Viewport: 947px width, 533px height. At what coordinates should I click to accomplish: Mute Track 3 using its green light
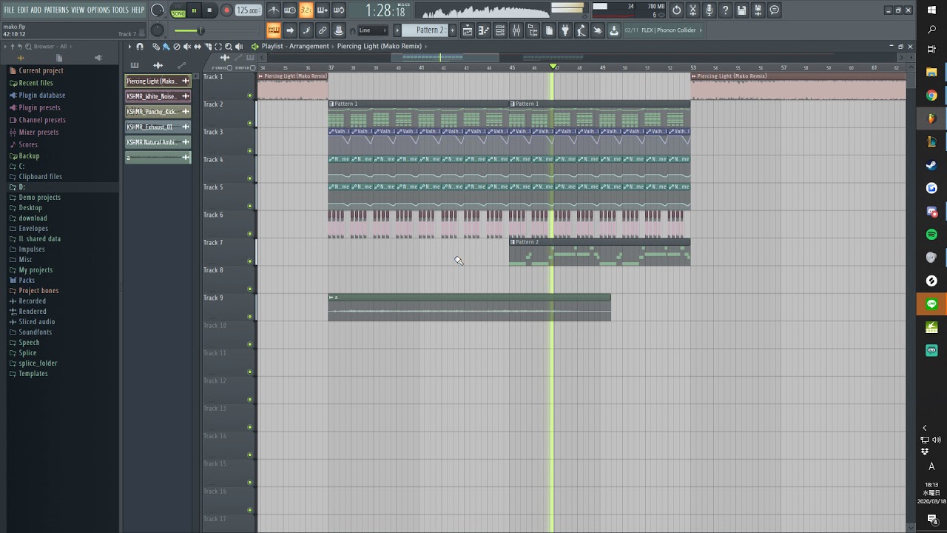point(250,151)
